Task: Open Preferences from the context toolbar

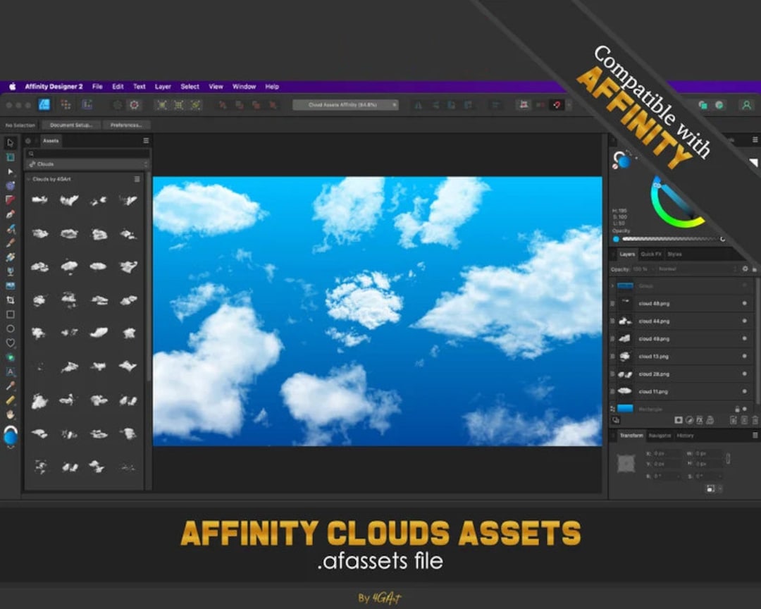Action: tap(127, 125)
